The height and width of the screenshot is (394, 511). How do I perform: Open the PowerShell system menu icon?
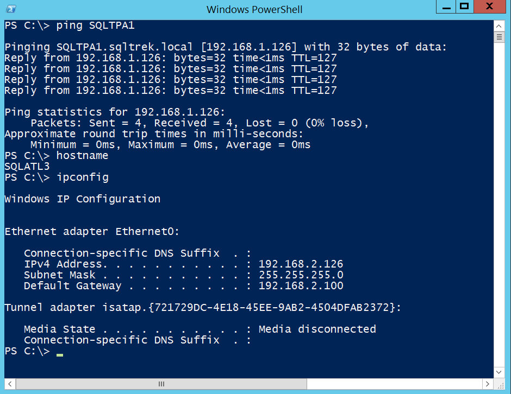click(10, 9)
